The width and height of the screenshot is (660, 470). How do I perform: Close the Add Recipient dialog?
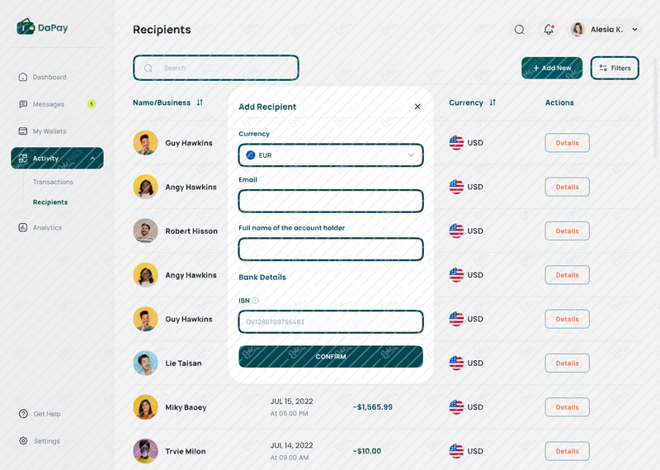click(417, 107)
